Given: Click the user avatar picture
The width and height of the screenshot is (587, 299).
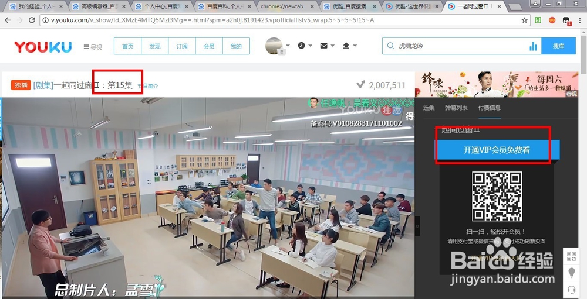Looking at the screenshot, I should [x=274, y=46].
